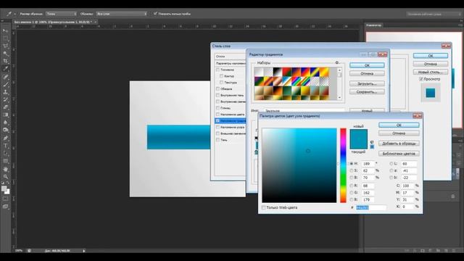Image resolution: width=464 pixels, height=261 pixels.
Task: Select the Blur tool
Action: pyautogui.click(x=5, y=123)
